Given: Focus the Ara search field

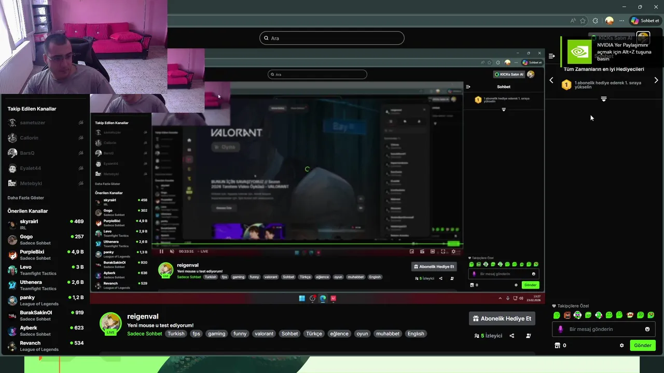Looking at the screenshot, I should click(332, 38).
